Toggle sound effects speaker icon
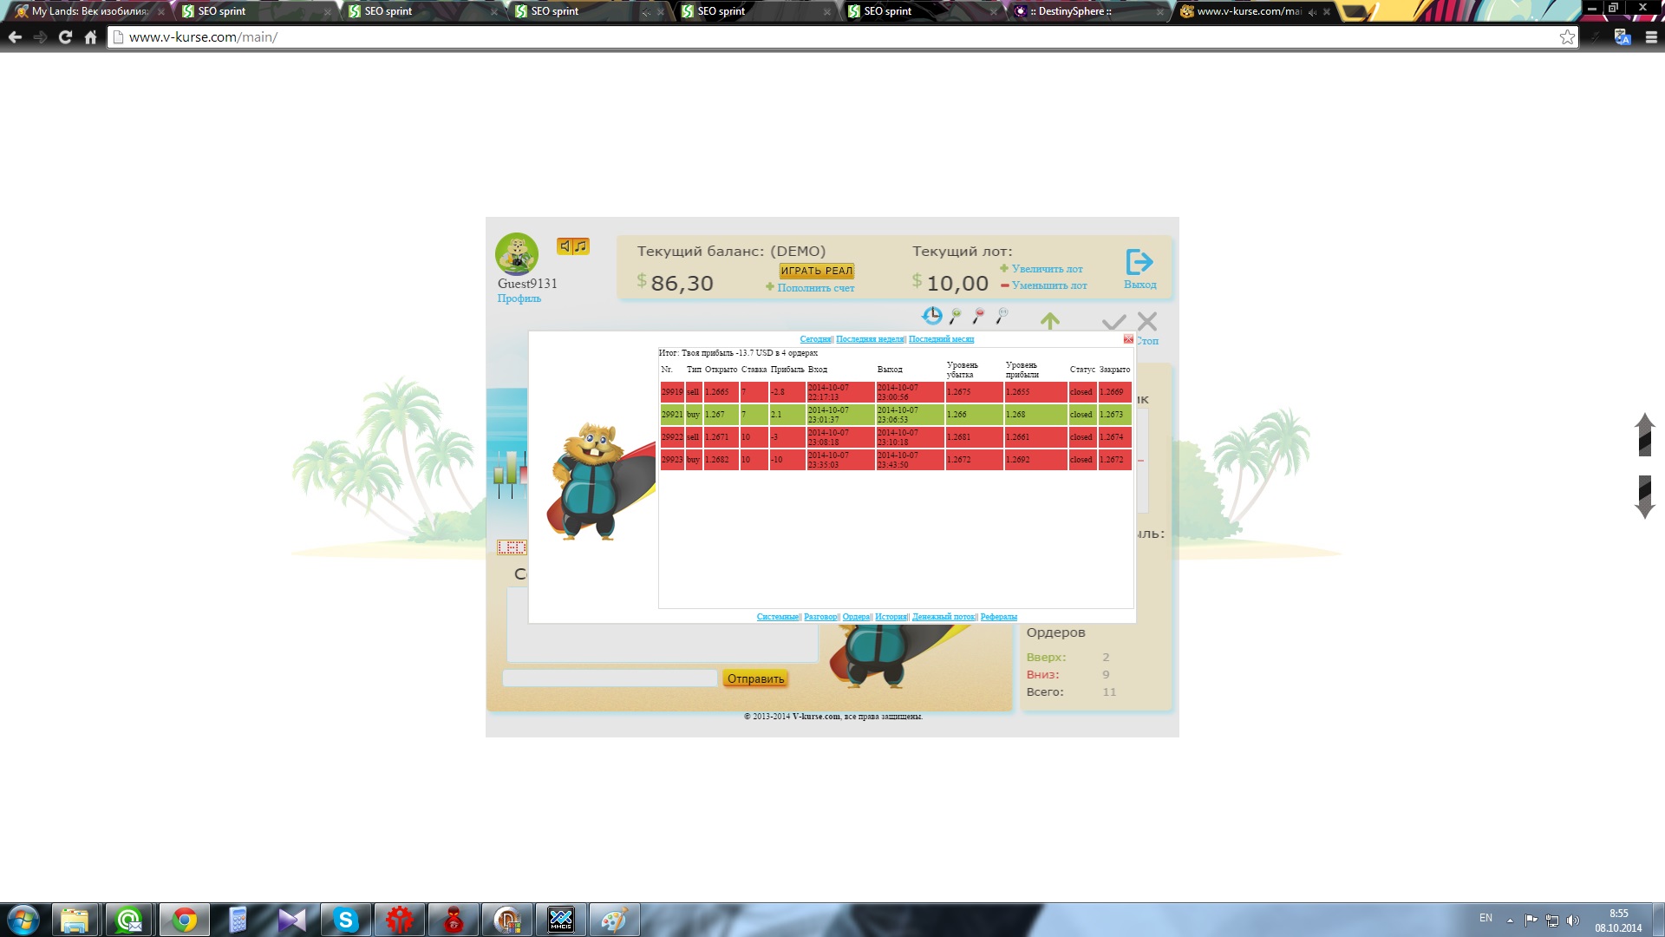 (565, 246)
